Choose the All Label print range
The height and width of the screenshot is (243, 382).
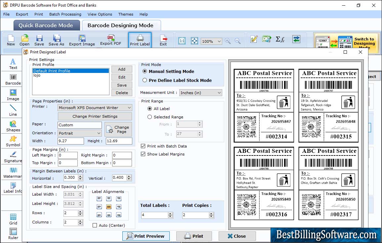[x=149, y=109]
